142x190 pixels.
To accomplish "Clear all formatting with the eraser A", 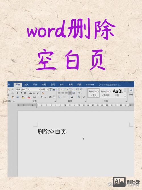I will coord(43,93).
